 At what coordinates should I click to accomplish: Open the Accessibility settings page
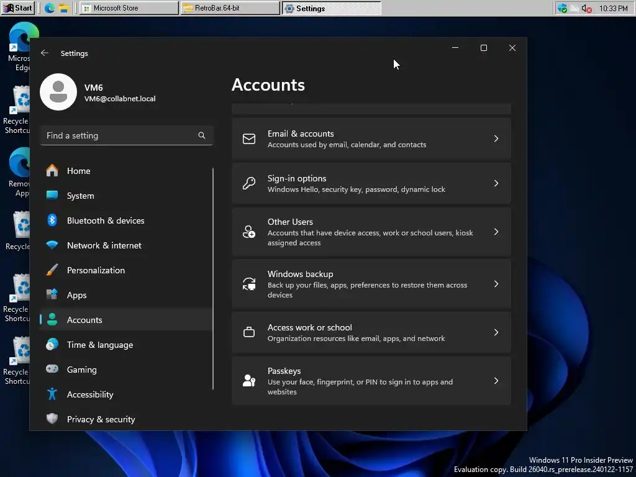point(125,394)
